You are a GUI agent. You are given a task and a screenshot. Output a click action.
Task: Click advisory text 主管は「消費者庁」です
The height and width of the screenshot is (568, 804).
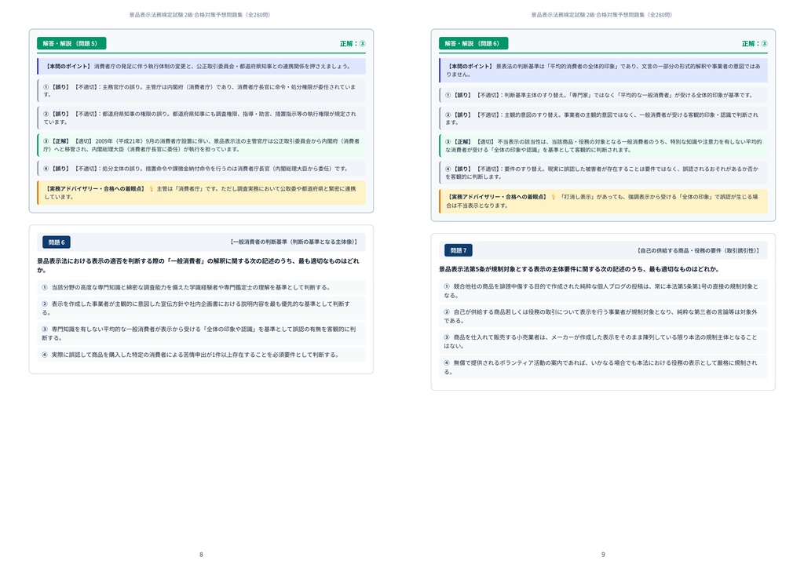tap(201, 192)
